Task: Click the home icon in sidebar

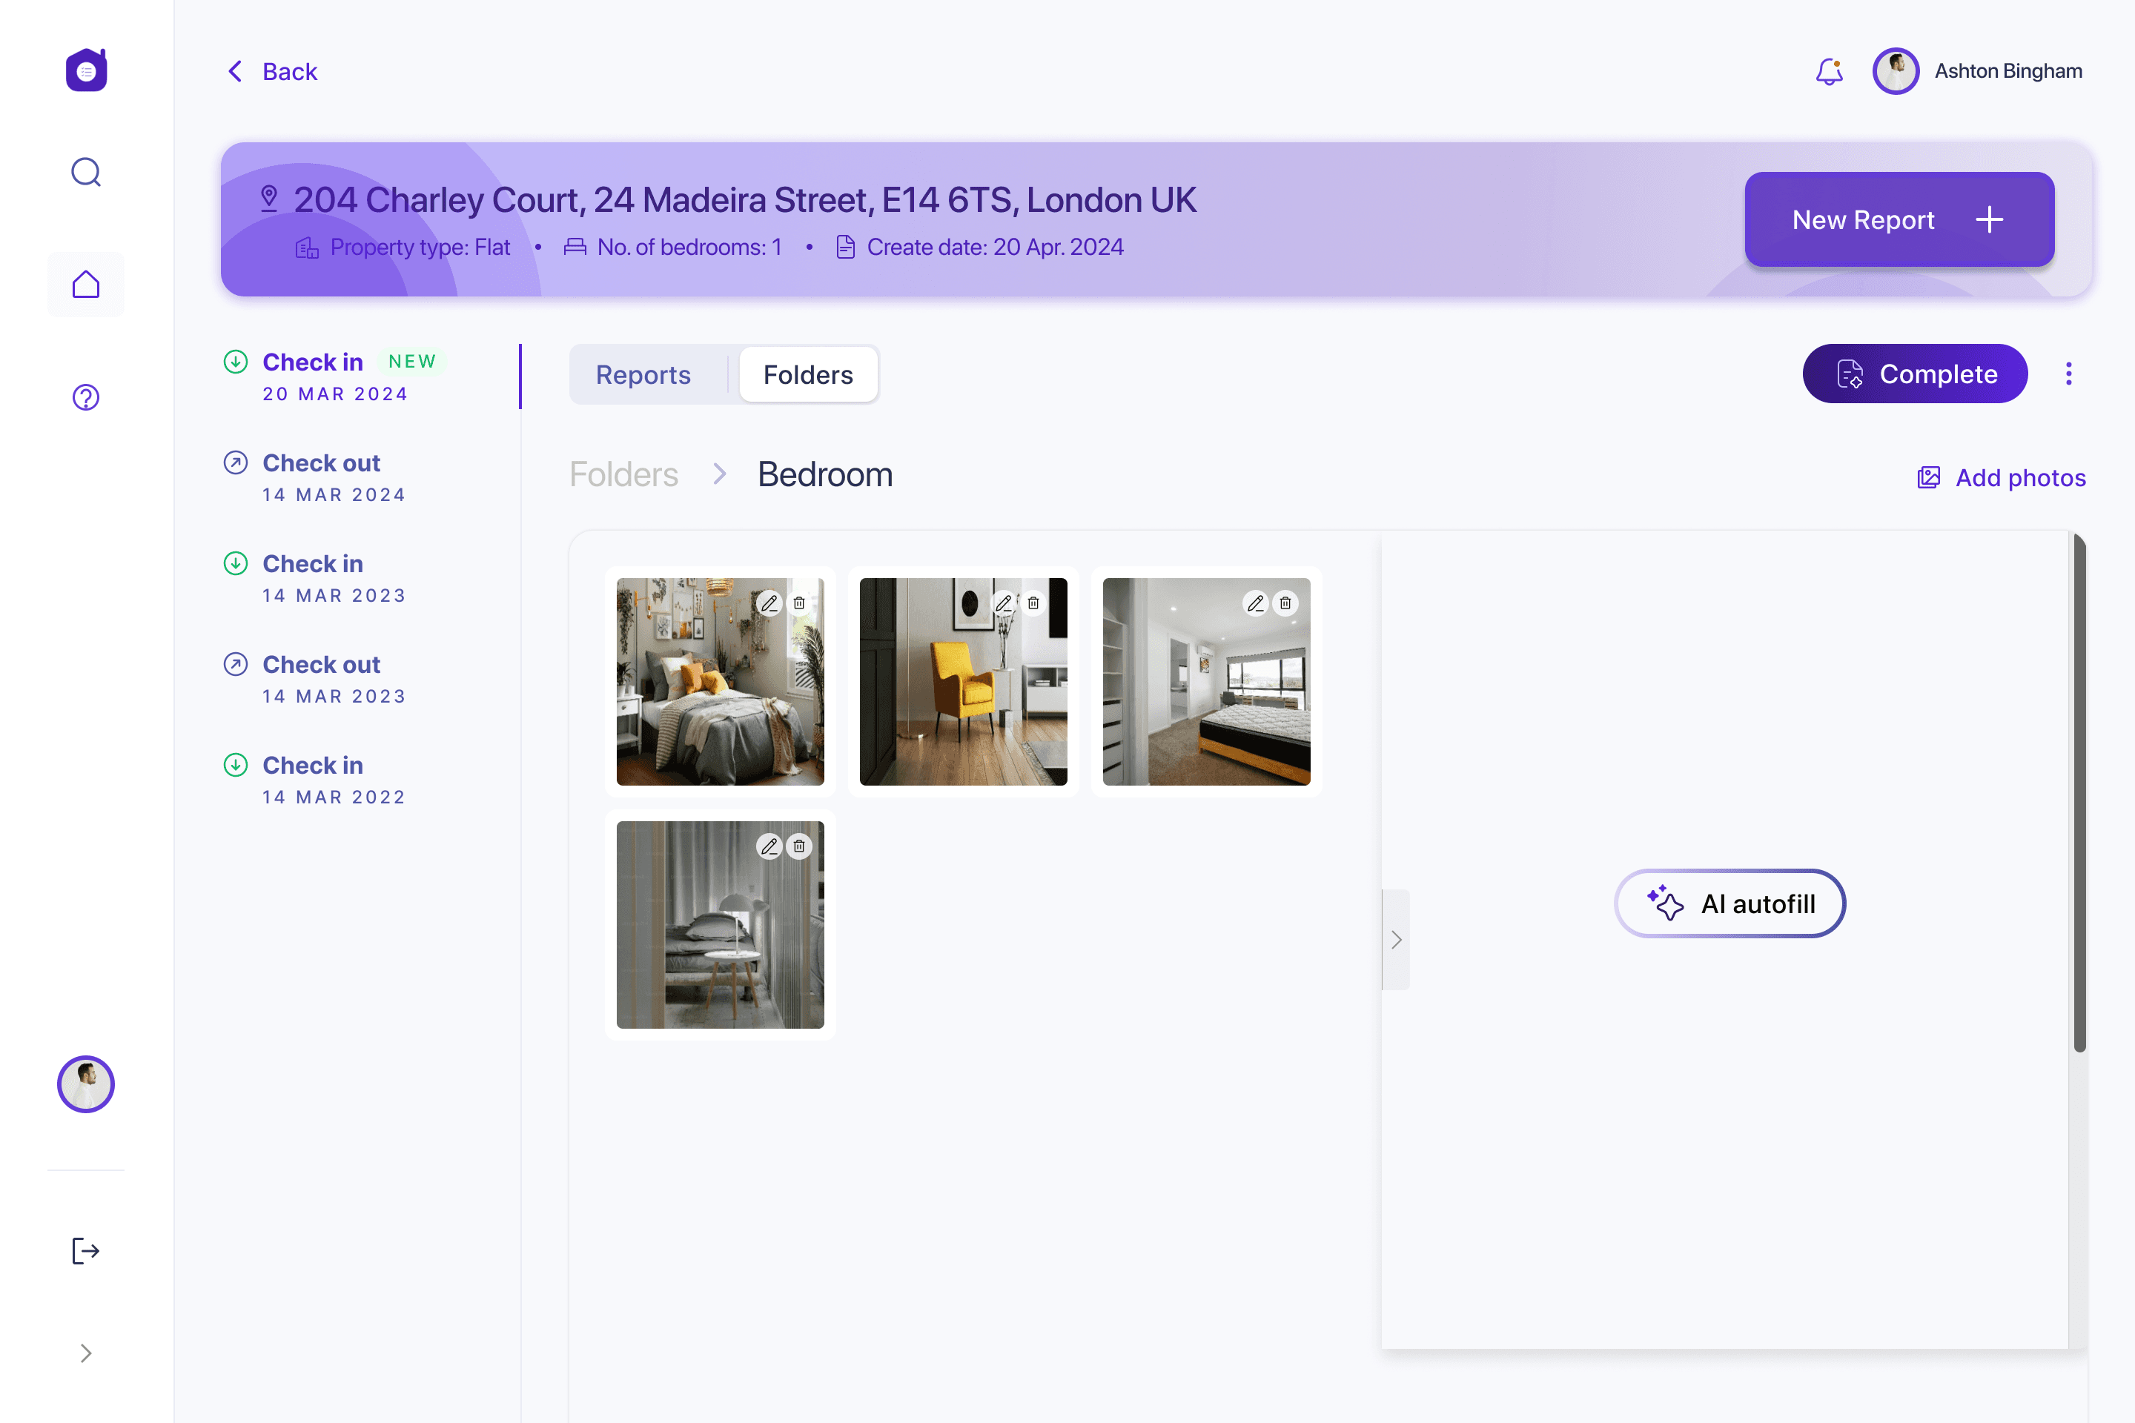Action: 86,285
